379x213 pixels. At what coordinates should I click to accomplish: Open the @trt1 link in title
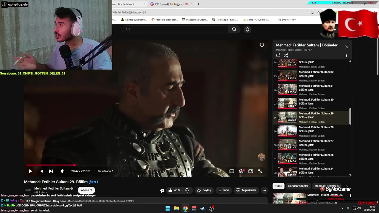[x=94, y=182]
